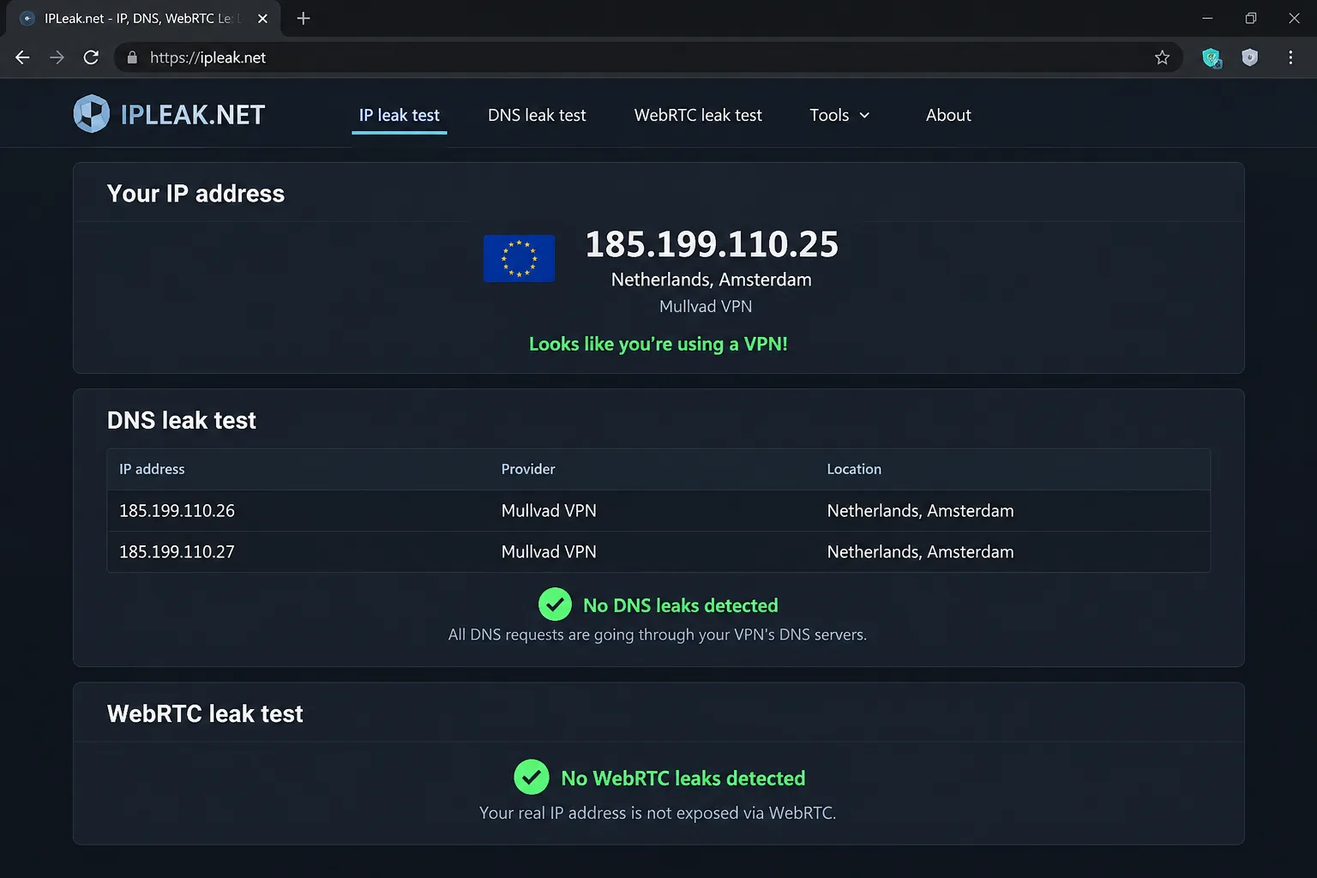Viewport: 1317px width, 878px height.
Task: Click 'No WebRTC leaks detected' message
Action: click(683, 779)
